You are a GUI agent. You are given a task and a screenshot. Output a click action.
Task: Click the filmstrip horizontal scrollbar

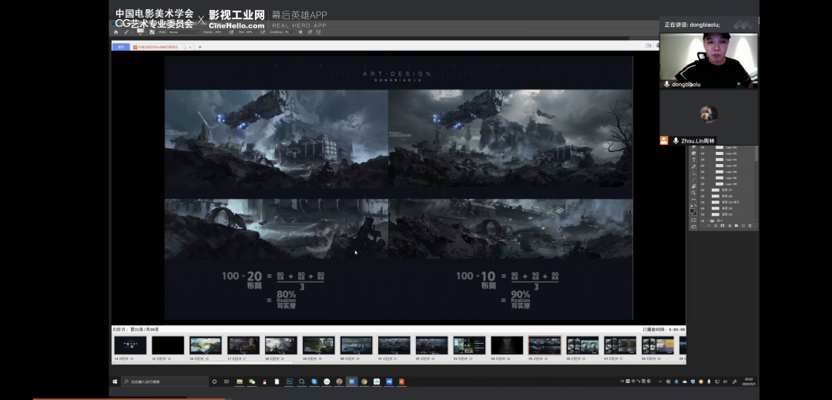(247, 363)
